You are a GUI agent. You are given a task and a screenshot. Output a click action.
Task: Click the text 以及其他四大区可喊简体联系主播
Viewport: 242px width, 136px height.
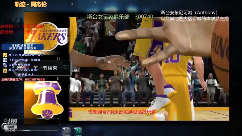coord(195,19)
